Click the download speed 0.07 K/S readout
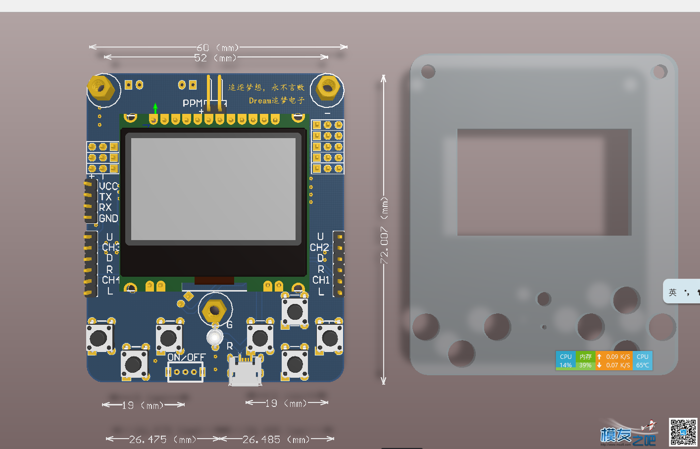700x449 pixels. [x=614, y=365]
